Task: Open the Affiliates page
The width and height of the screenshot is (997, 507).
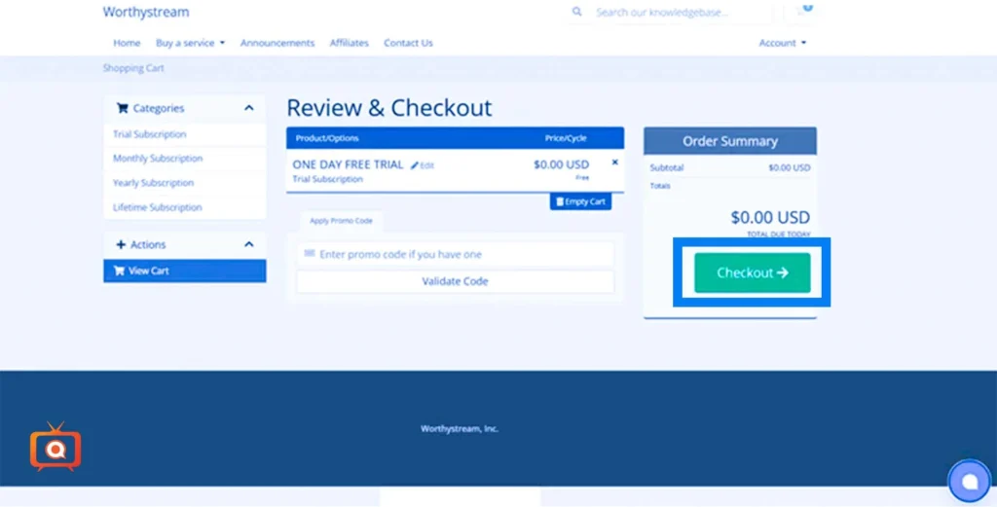Action: (350, 43)
